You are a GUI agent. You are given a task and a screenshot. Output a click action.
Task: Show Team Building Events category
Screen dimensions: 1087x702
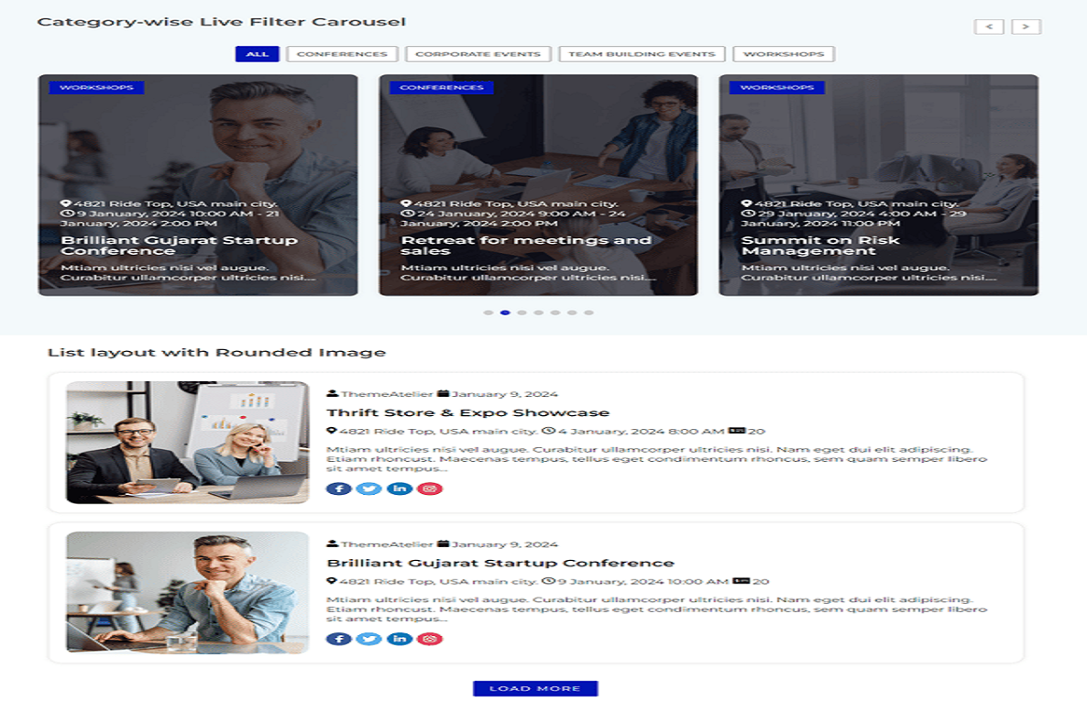coord(642,54)
